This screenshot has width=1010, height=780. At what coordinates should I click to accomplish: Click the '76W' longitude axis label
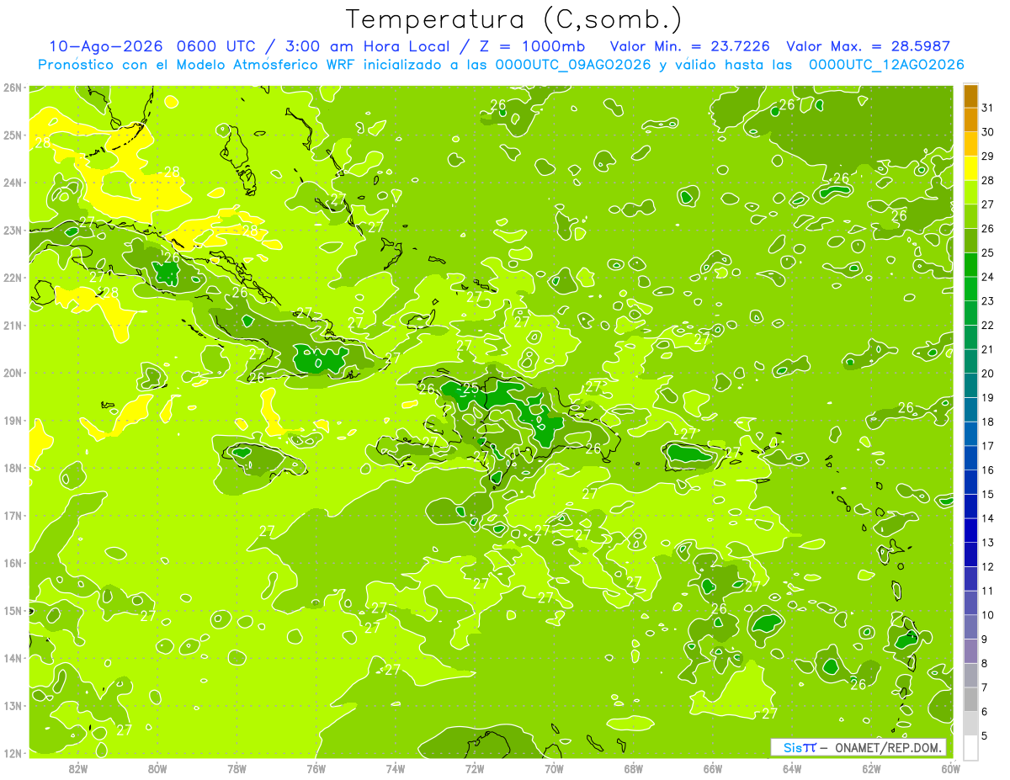pos(316,769)
